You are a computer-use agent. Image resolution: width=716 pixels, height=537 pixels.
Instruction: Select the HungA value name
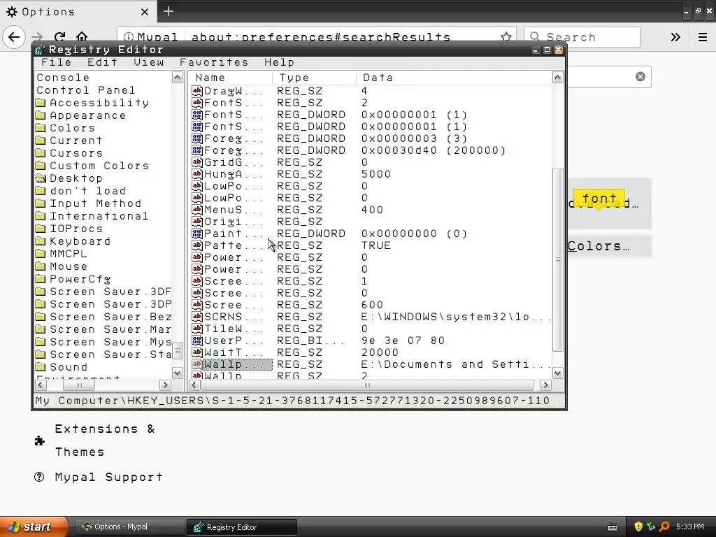point(233,174)
